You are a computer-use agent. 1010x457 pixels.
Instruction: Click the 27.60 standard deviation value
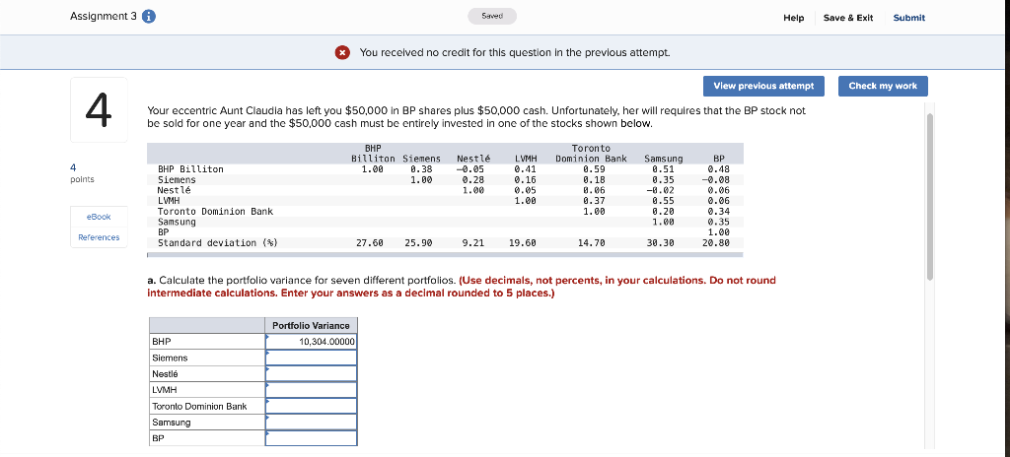[370, 243]
